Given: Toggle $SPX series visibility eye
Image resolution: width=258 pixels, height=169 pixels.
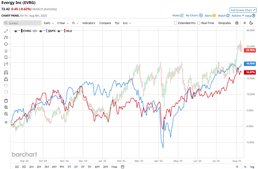Looking at the screenshot, I should point(41,31).
